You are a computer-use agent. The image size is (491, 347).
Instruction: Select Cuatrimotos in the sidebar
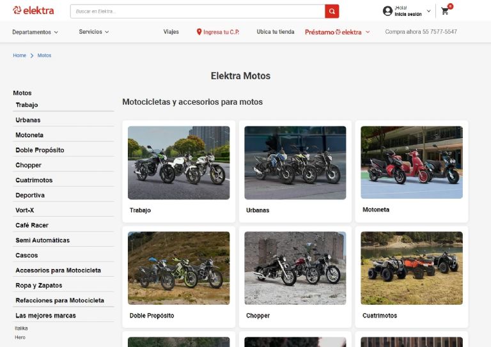[34, 180]
